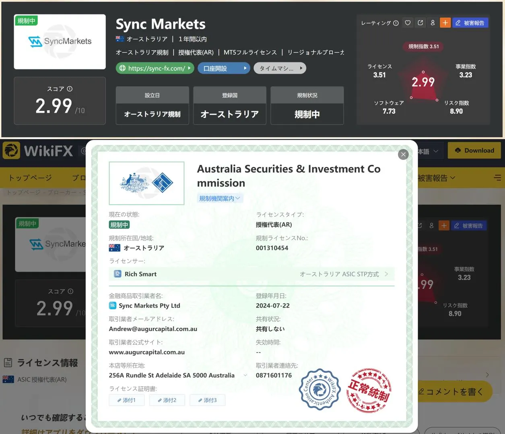Click the orange plus icon in the top rating panel
The width and height of the screenshot is (505, 434).
445,23
